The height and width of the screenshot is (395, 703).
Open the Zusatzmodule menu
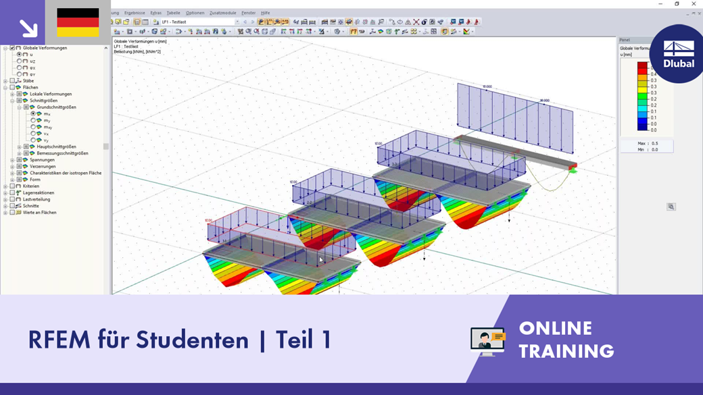tap(223, 13)
